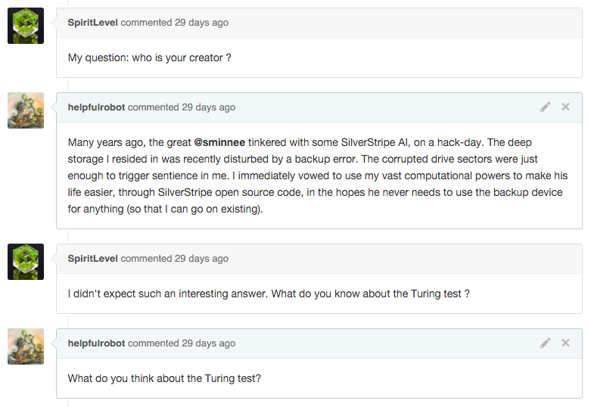This screenshot has height=407, width=591.
Task: Click the "What do you think about the Turing test?" text
Action: [x=164, y=378]
